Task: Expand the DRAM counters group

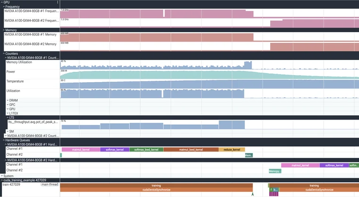Action: [8, 100]
